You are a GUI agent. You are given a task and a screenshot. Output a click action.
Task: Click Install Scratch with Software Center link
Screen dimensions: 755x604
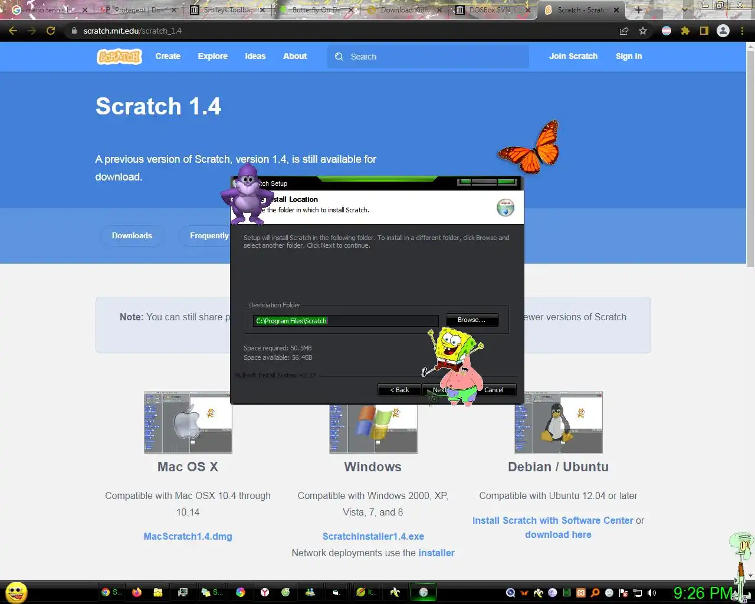pos(553,520)
